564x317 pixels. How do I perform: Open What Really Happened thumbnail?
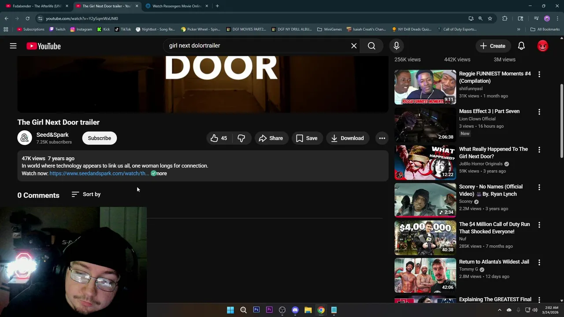(425, 162)
